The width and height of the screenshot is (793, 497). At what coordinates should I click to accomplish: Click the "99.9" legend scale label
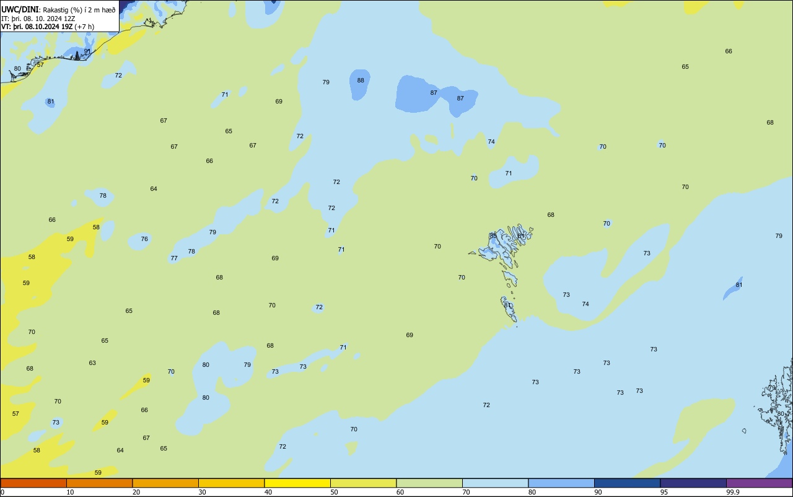[733, 492]
